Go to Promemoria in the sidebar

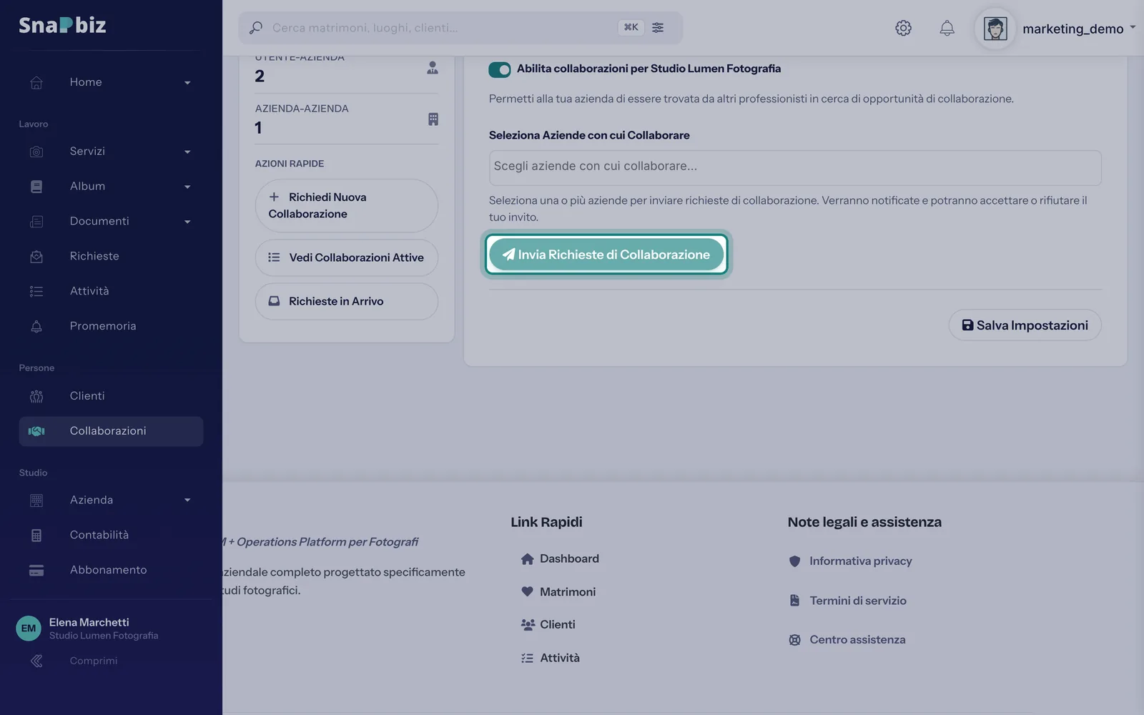click(111, 326)
